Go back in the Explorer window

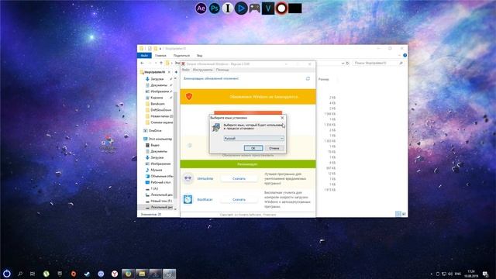point(142,64)
